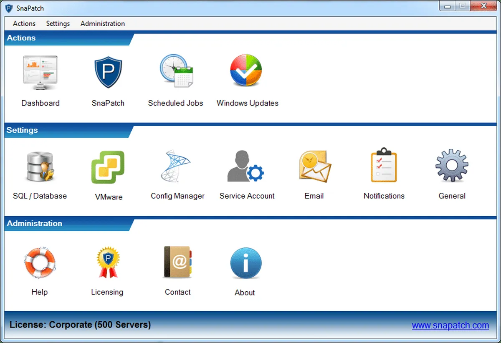Open the General gear icon
Screen dimensions: 501x343
pyautogui.click(x=452, y=166)
